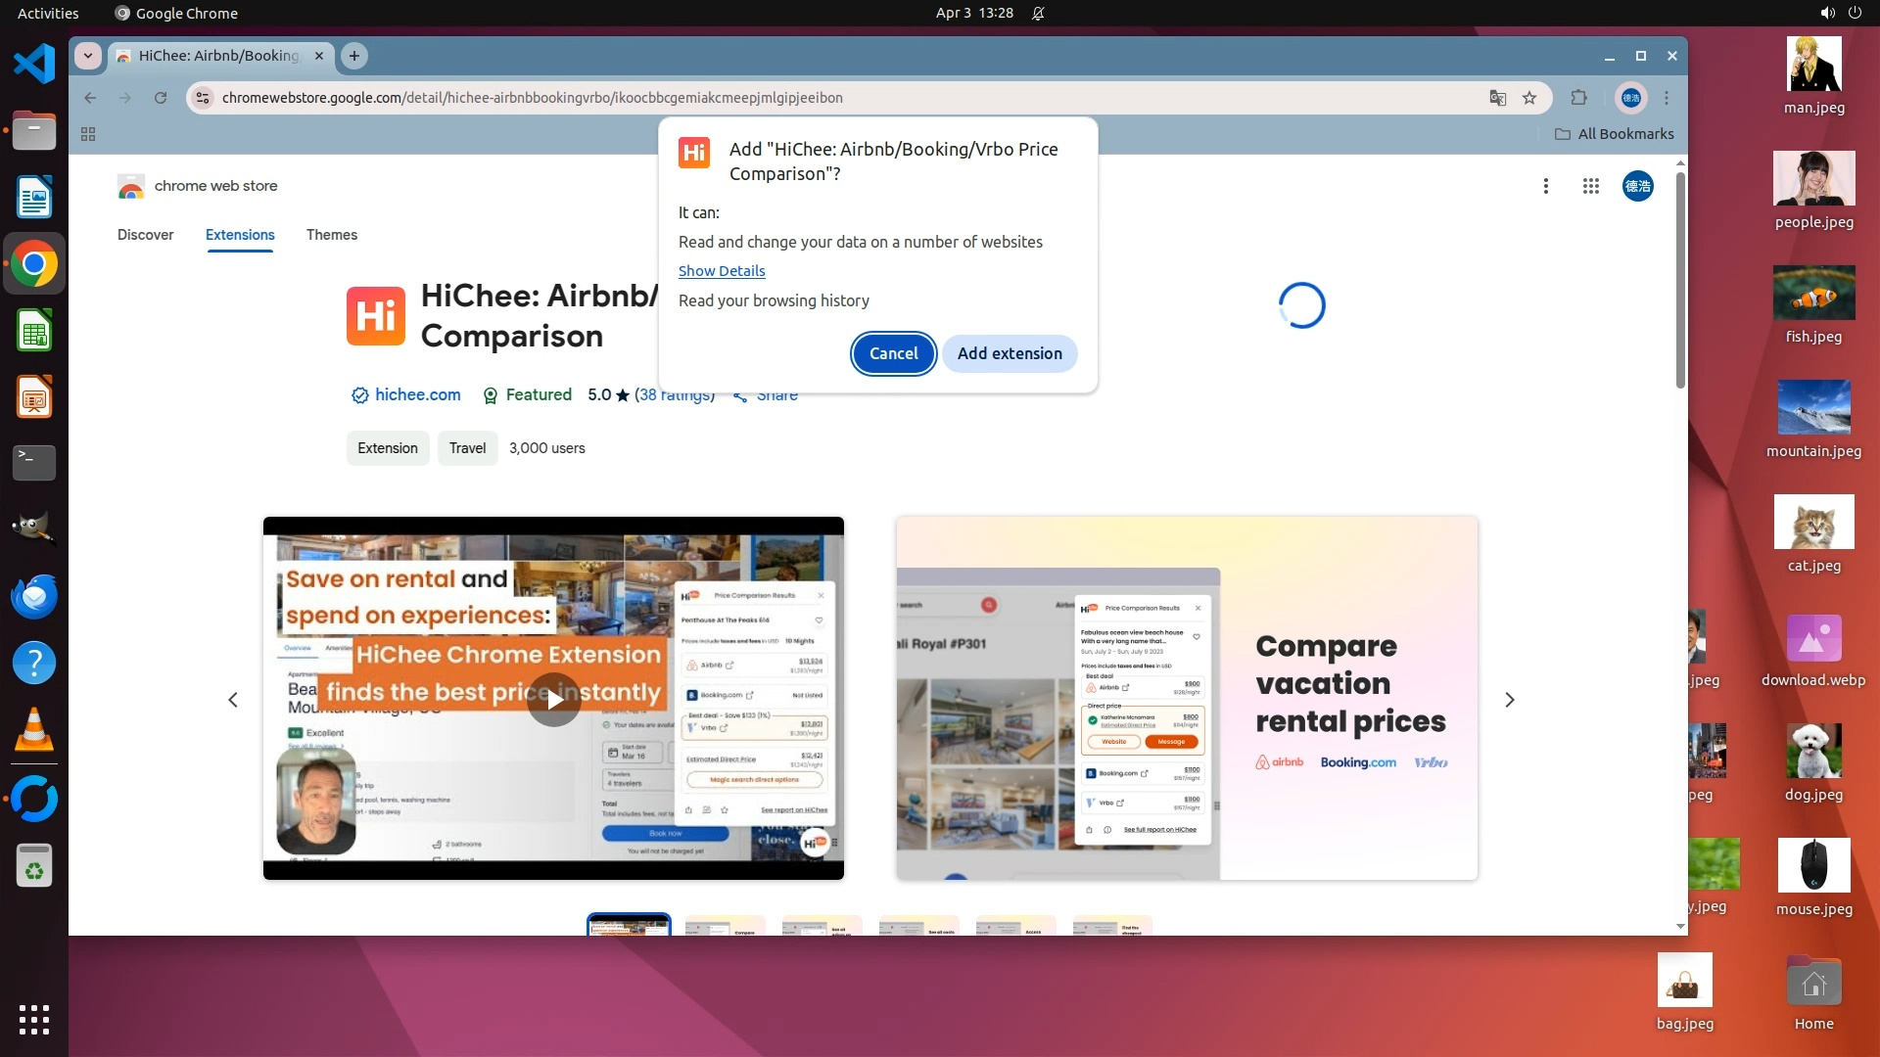Image resolution: width=1880 pixels, height=1057 pixels.
Task: Click the Add extension button
Action: tap(1010, 353)
